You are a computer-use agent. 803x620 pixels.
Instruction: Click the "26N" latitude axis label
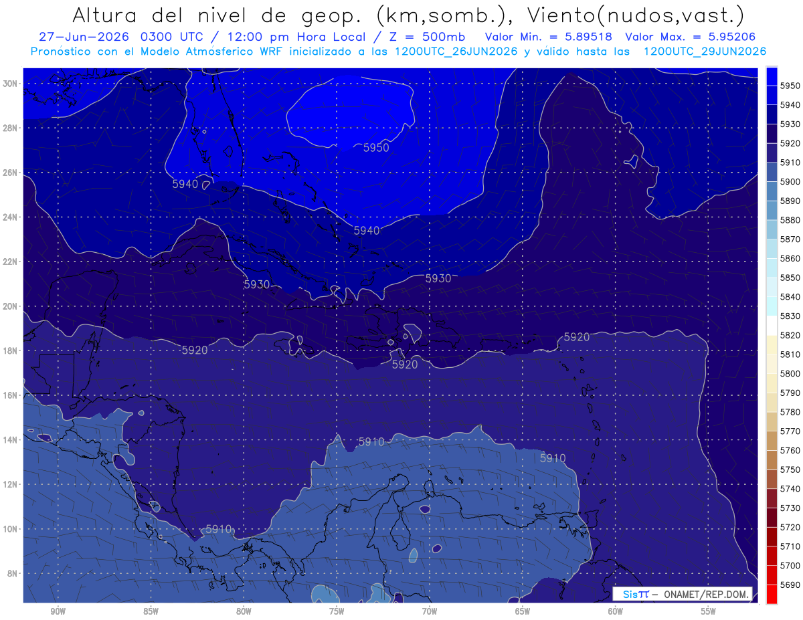(11, 173)
